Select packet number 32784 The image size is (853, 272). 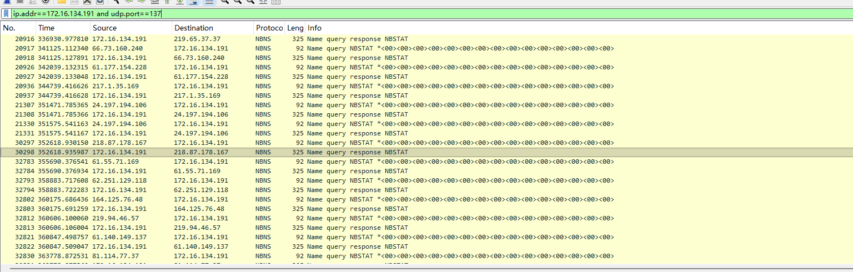(24, 171)
